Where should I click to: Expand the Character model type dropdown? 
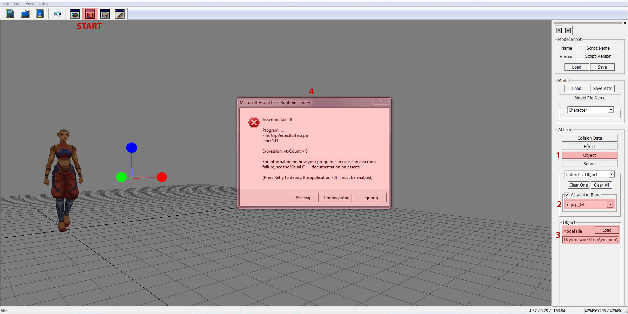point(611,110)
